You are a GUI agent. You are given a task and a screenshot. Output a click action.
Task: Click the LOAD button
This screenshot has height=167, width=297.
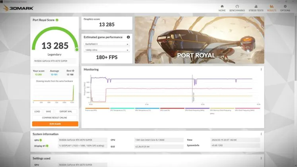[37, 111]
